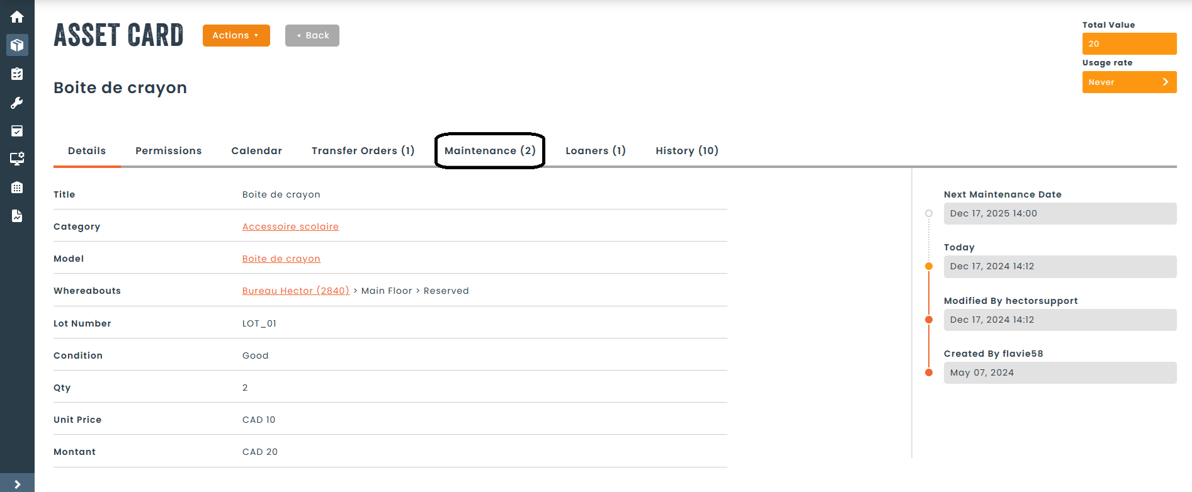The width and height of the screenshot is (1192, 492).
Task: Expand the Usage rate Never arrow
Action: [x=1165, y=82]
